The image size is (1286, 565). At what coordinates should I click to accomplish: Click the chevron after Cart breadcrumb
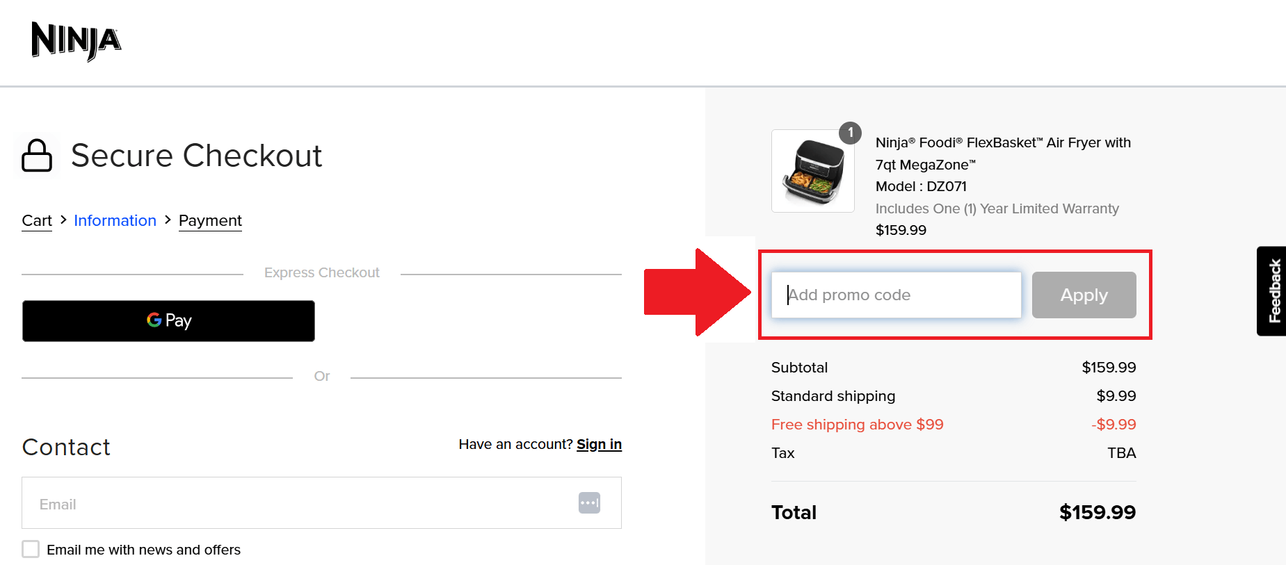pos(63,220)
